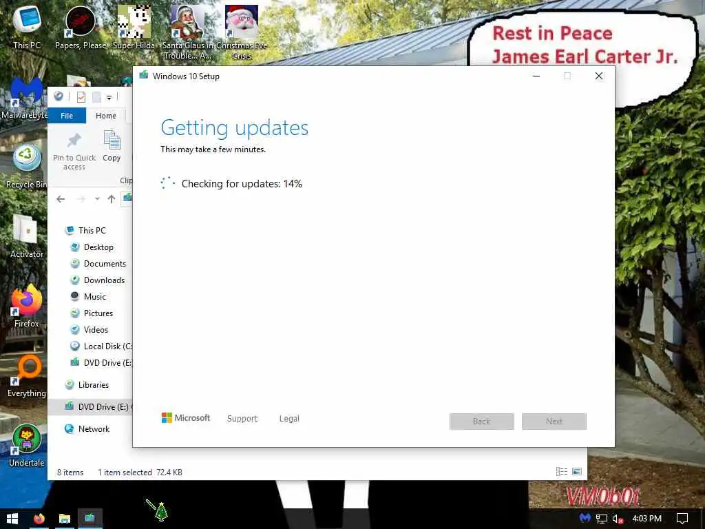The height and width of the screenshot is (529, 705).
Task: Select Music in navigation pane
Action: pyautogui.click(x=94, y=297)
